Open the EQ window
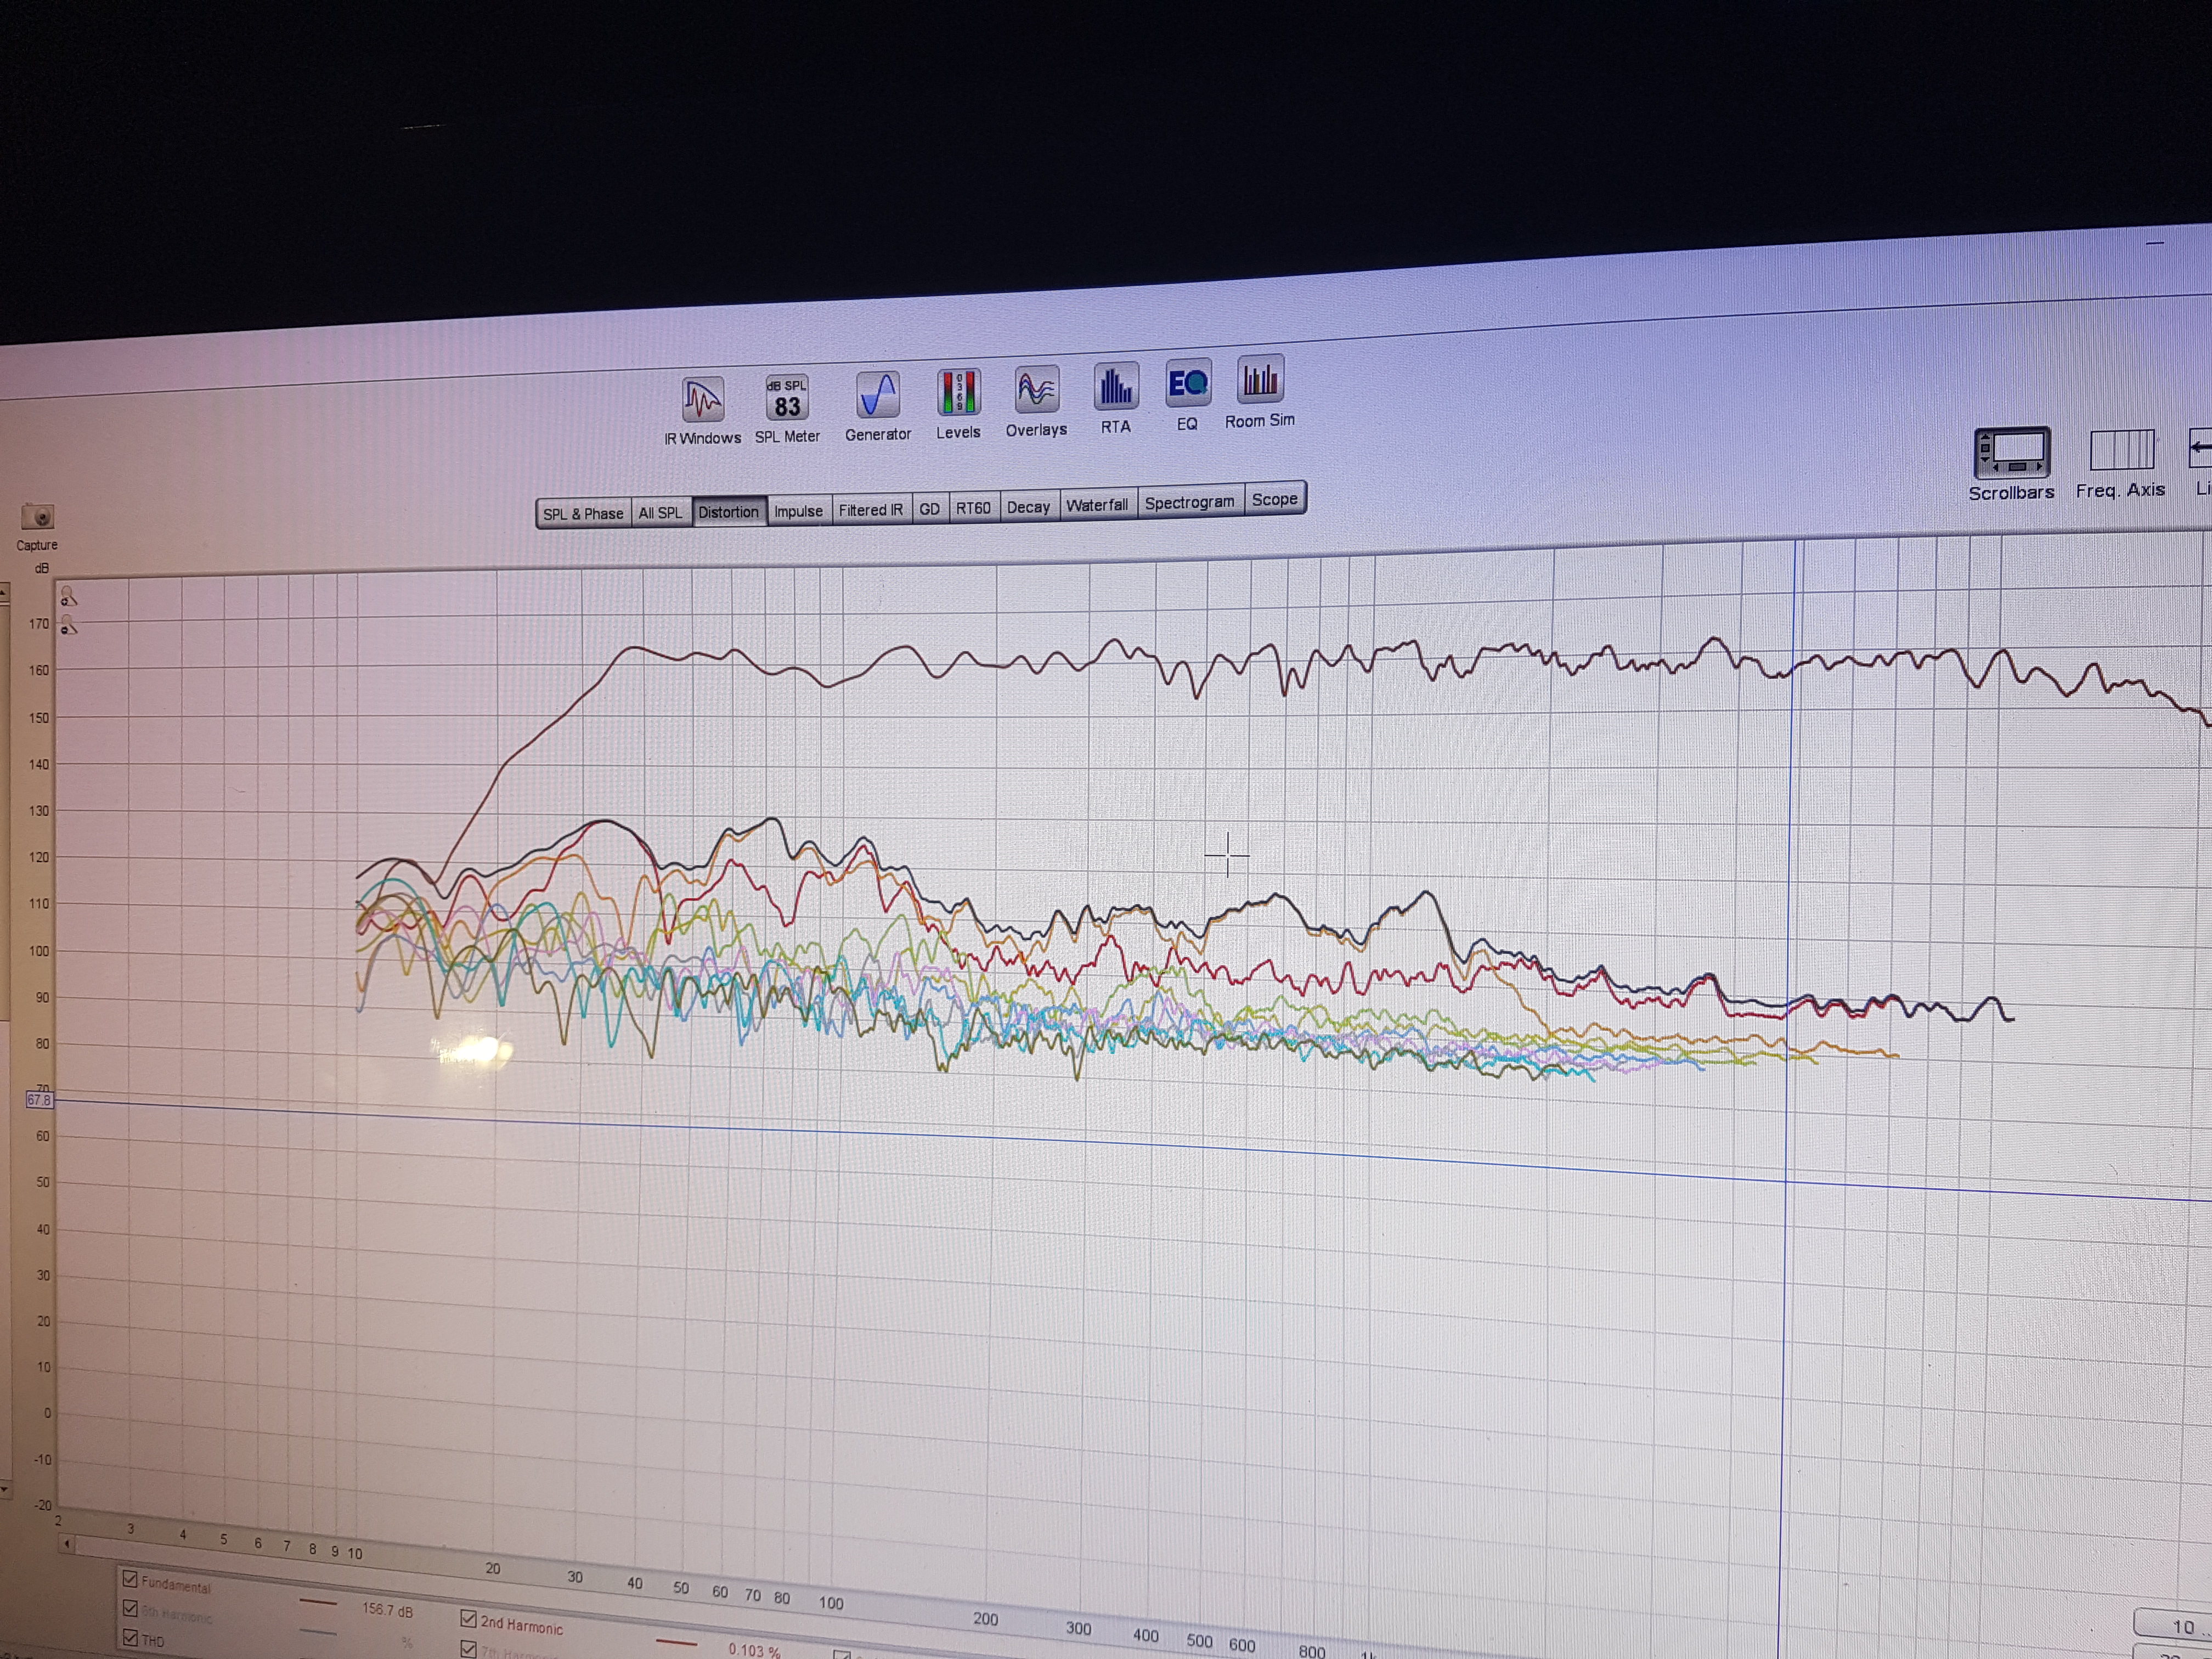The height and width of the screenshot is (1659, 2212). 1188,384
